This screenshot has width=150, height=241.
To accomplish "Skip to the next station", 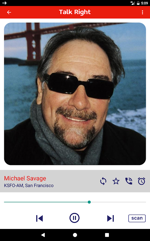I will click(110, 218).
